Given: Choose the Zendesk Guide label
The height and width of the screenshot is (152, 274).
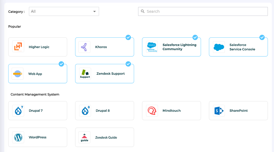Looking at the screenshot, I should pos(106,137).
